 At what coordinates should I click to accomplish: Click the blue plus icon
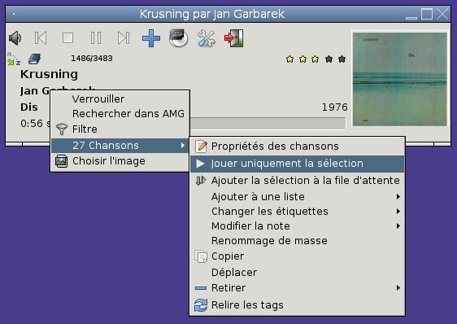pos(151,38)
